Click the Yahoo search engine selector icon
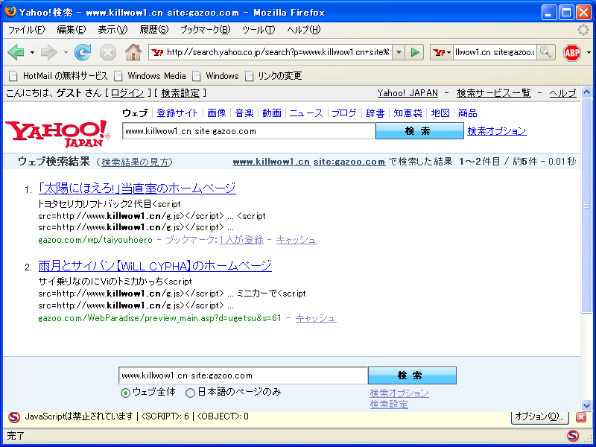Image resolution: width=596 pixels, height=447 pixels. [442, 52]
